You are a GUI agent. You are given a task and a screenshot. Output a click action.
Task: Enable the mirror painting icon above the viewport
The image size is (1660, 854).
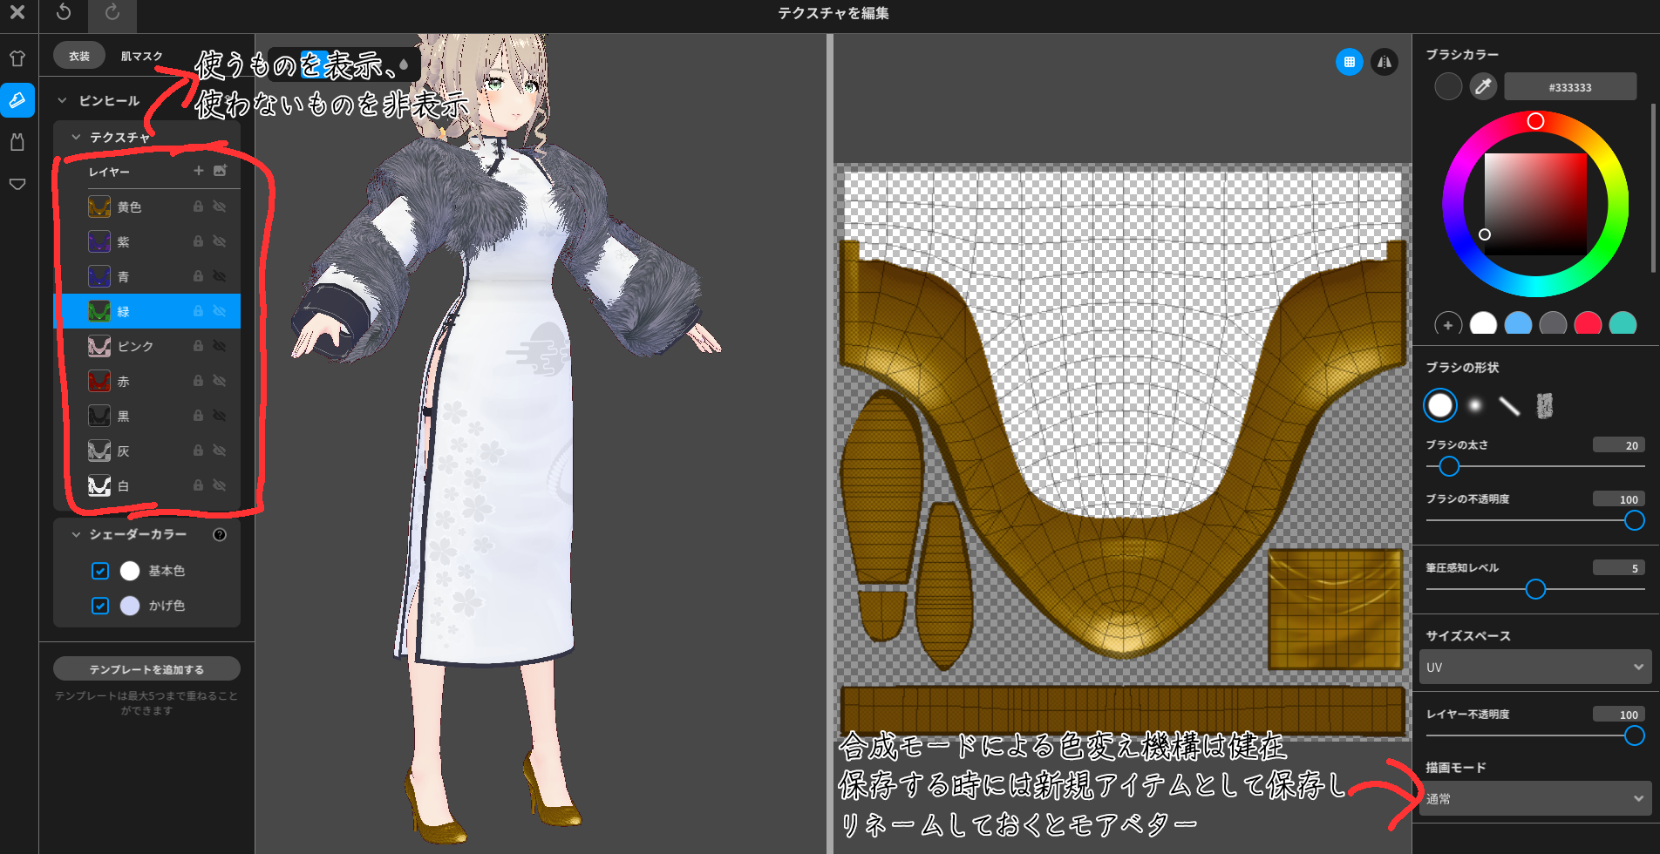1384,63
